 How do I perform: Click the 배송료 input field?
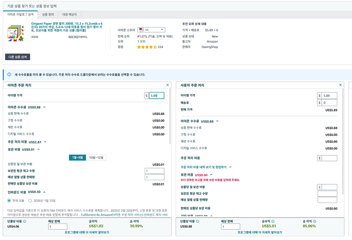329,103
